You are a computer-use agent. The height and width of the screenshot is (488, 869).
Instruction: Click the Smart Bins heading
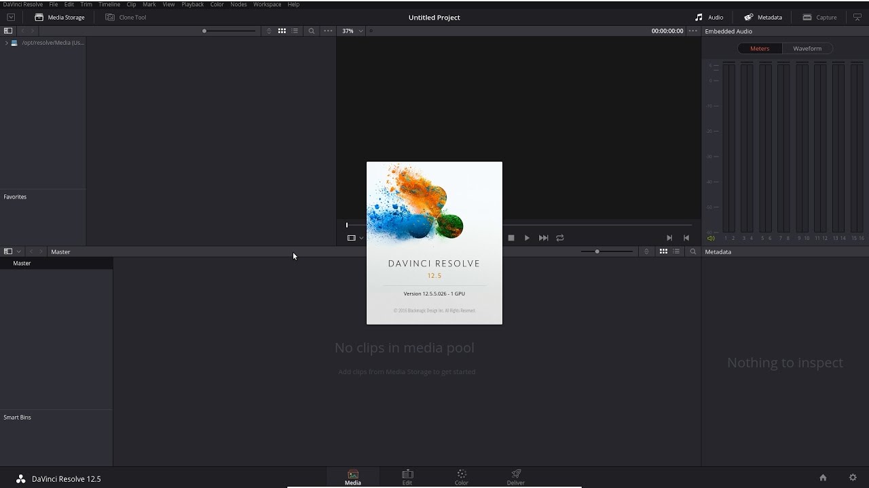pyautogui.click(x=18, y=418)
